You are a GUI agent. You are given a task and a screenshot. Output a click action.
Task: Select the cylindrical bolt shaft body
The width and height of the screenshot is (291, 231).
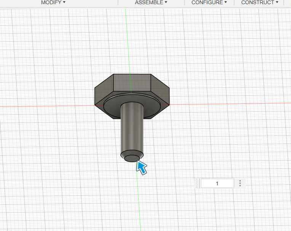132,128
